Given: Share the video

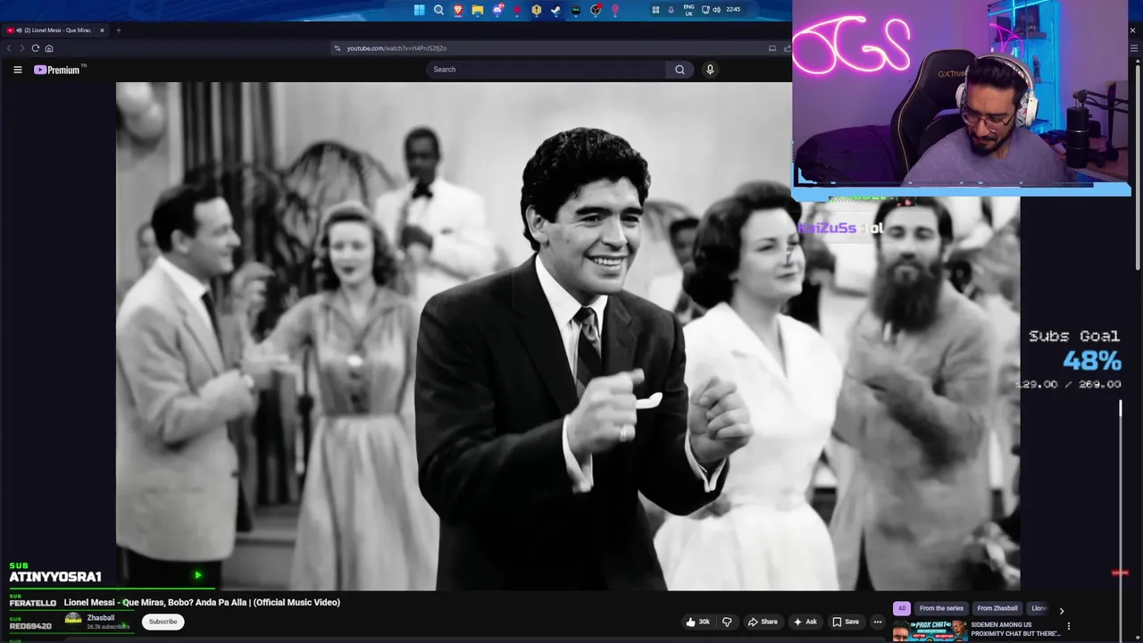Looking at the screenshot, I should pyautogui.click(x=763, y=622).
